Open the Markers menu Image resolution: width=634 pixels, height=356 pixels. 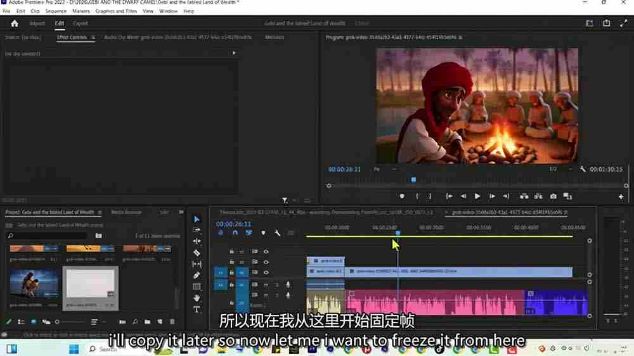[81, 11]
